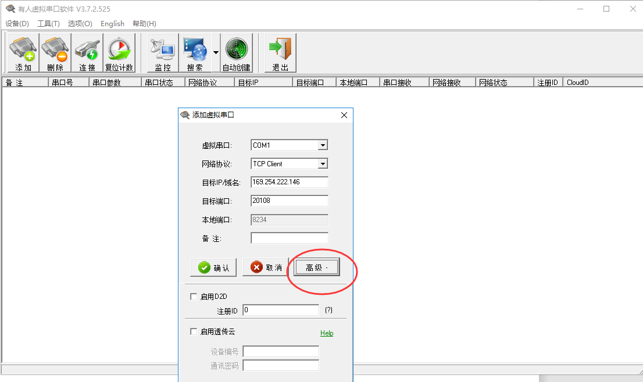
Task: Expand the 网络协议 TCP Client dropdown
Action: (323, 164)
